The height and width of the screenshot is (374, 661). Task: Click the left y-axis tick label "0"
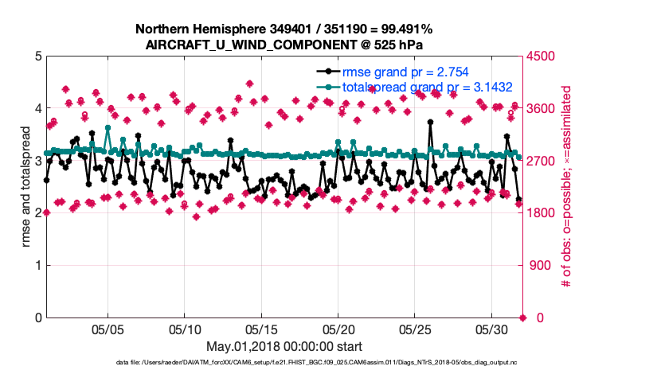point(38,318)
